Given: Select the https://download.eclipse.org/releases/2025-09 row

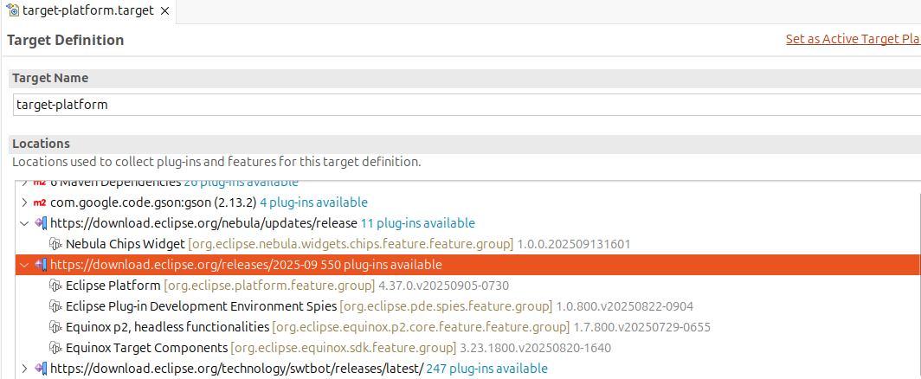Looking at the screenshot, I should point(467,265).
